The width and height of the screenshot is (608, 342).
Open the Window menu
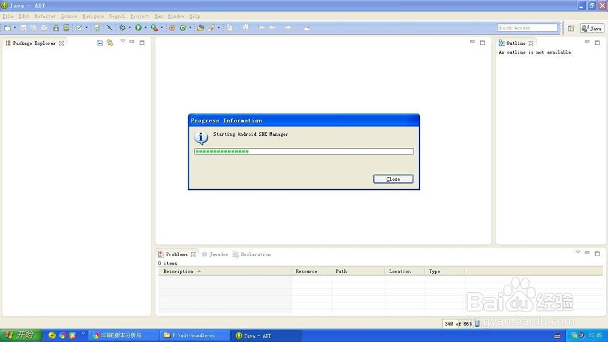(x=176, y=16)
